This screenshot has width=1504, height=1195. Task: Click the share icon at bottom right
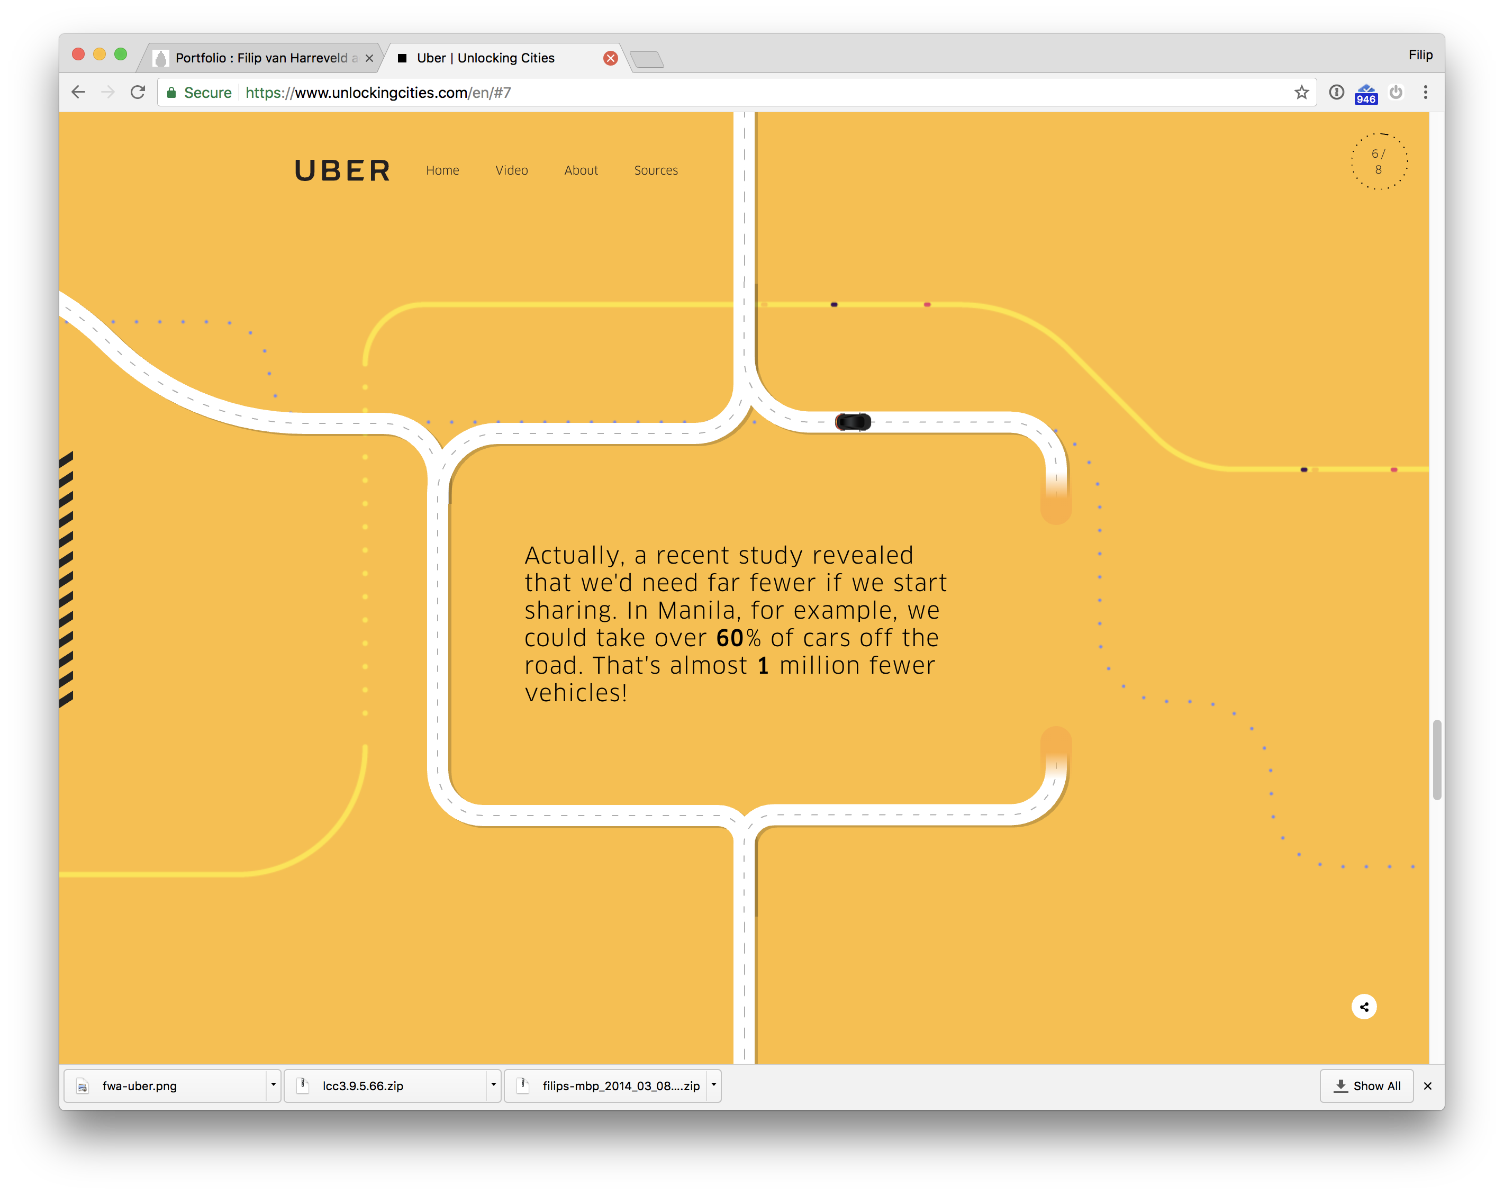(x=1364, y=1007)
